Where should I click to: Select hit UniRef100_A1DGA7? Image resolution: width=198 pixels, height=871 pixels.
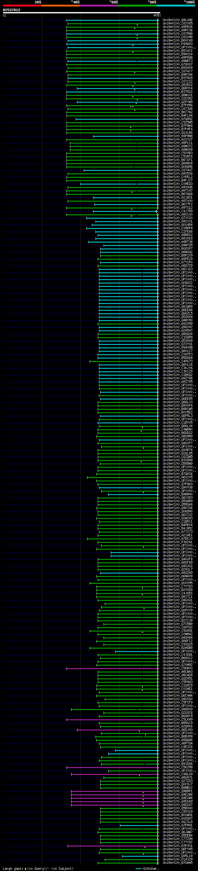pyautogui.click(x=178, y=818)
